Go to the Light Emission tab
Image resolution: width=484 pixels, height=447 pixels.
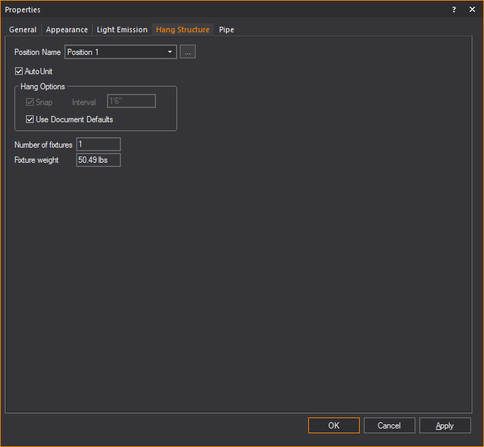tap(122, 30)
